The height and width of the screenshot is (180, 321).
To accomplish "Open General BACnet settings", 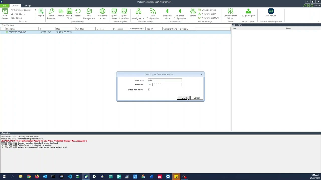I will [193, 13].
